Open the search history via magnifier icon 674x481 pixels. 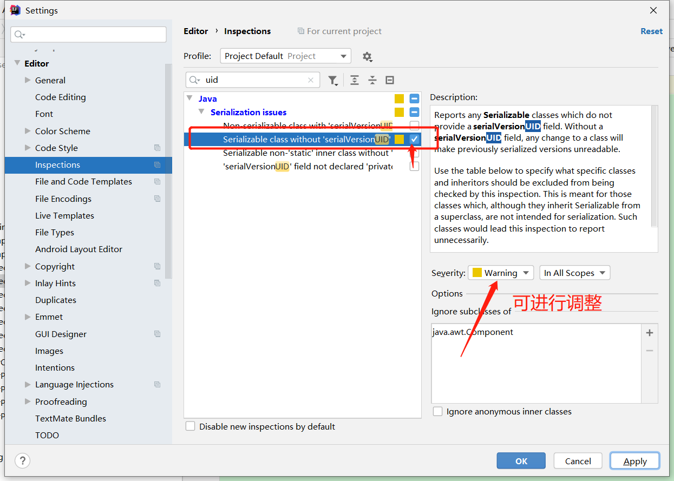click(194, 80)
